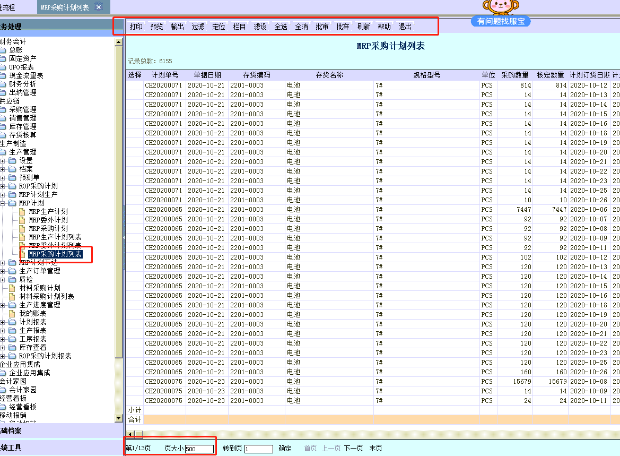
Task: Click the document icon of MRP采购计划
Action: coord(22,228)
